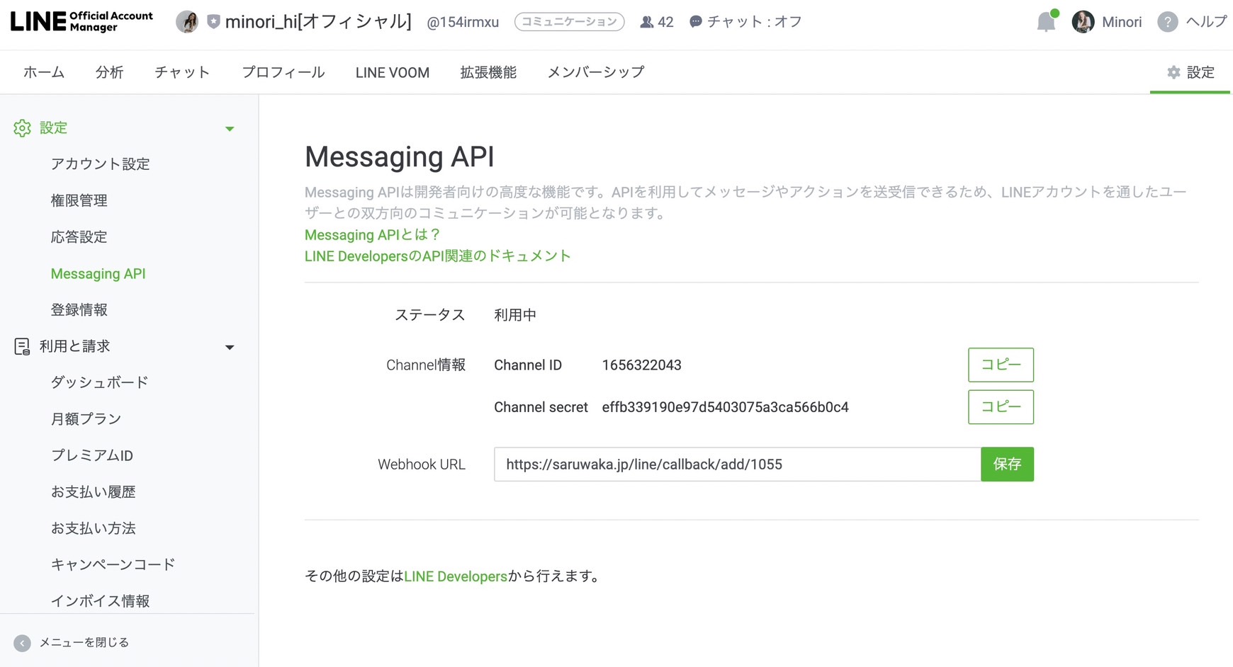Open 応答設定 in the sidebar
Viewport: 1233px width, 667px height.
click(x=79, y=237)
